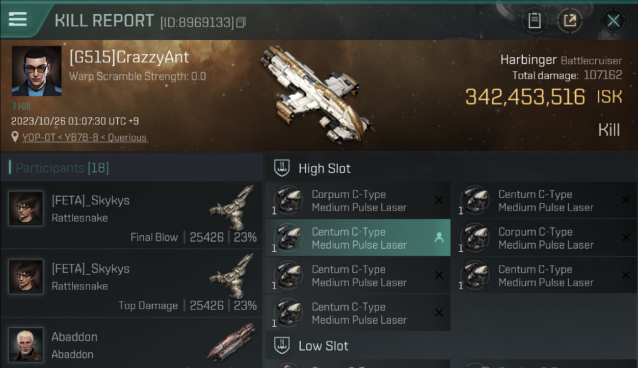Select the Final Blow Skykys participant entry
This screenshot has height=368, width=638.
coord(132,215)
